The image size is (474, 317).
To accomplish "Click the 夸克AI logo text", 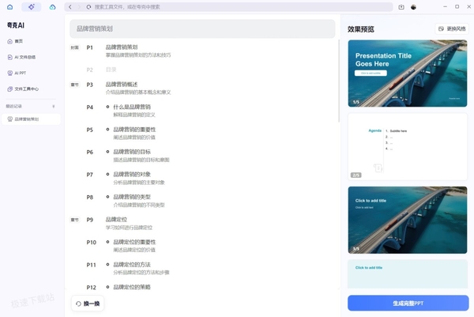I will (x=16, y=25).
